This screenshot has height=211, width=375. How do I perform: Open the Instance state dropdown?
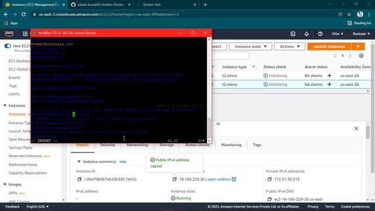pos(250,46)
